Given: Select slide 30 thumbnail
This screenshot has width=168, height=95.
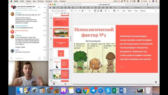Looking at the screenshot, I should click(61, 43).
